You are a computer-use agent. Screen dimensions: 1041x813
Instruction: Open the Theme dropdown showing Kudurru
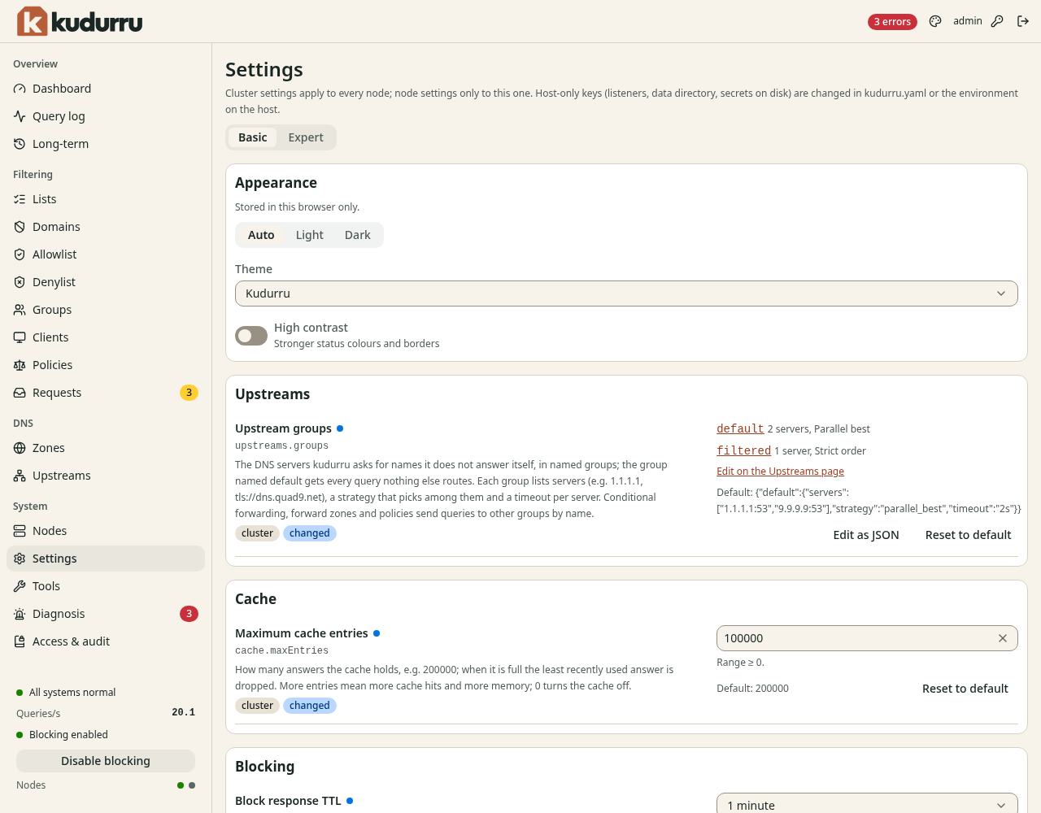[626, 293]
